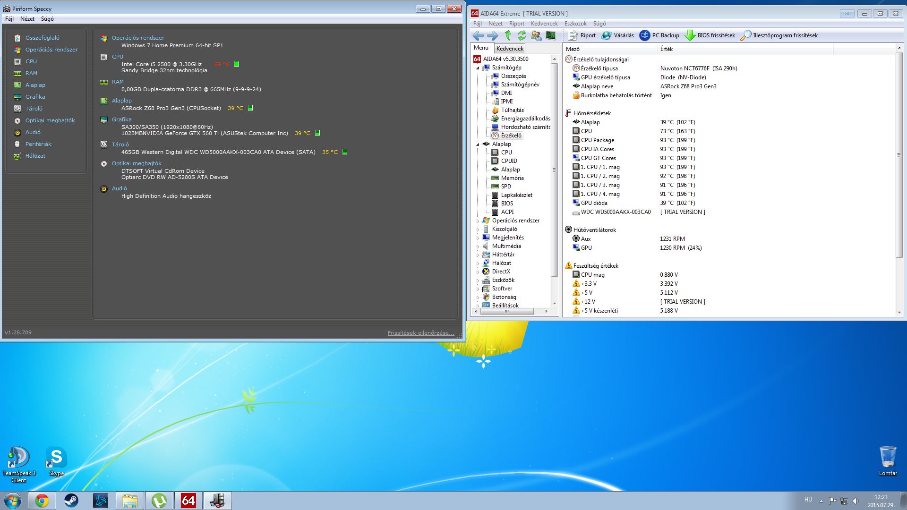Select Túlhajtás in the AIDA64 tree

click(512, 110)
